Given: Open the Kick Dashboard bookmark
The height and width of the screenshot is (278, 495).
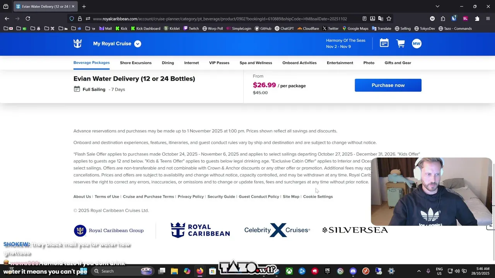Looking at the screenshot, I should (x=145, y=29).
